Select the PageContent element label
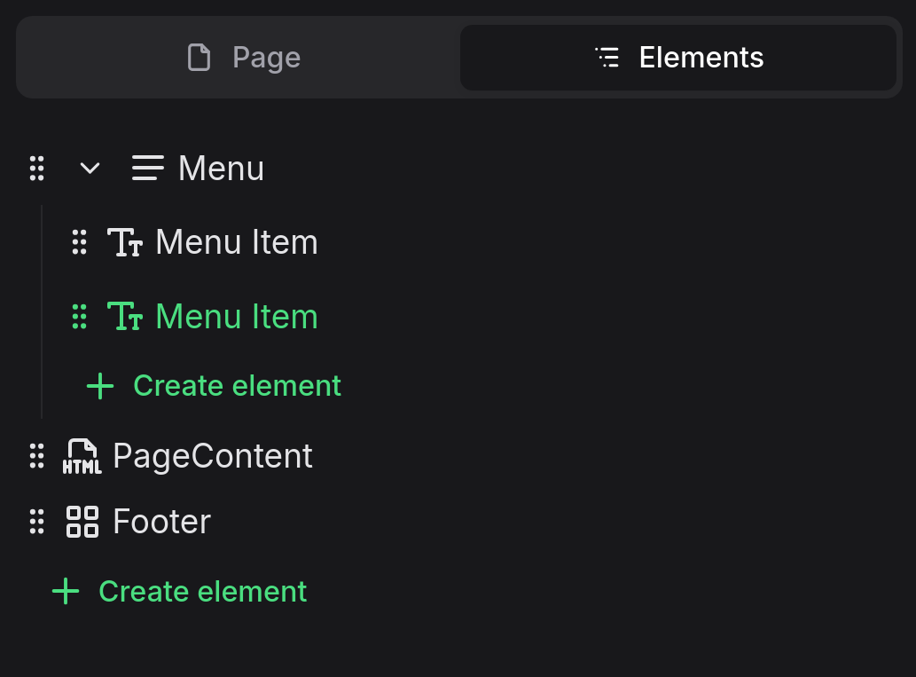This screenshot has width=916, height=677. point(213,456)
